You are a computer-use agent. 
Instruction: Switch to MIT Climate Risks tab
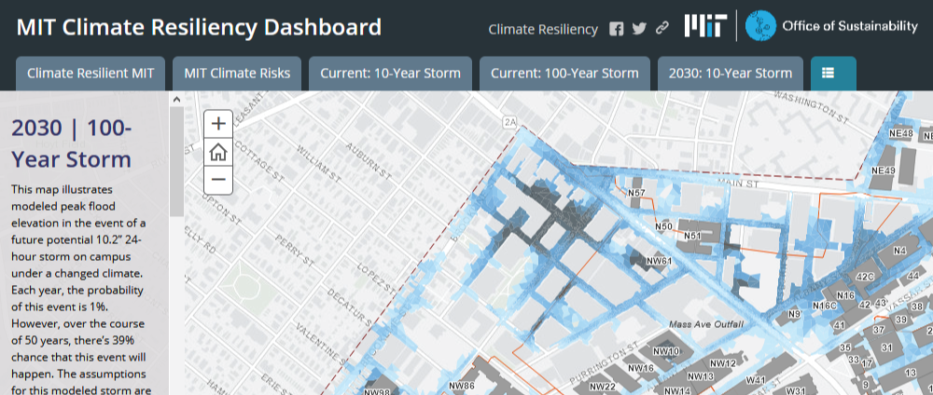coord(237,73)
